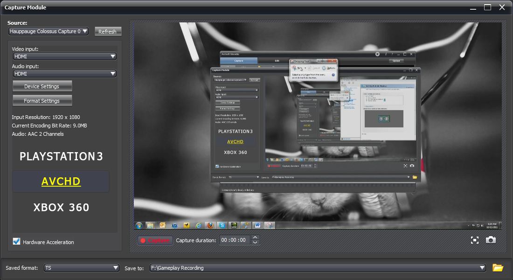Open Device Settings
This screenshot has width=513, height=280.
tap(42, 86)
